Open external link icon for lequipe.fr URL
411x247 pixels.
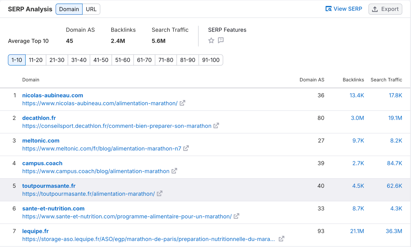tap(282, 239)
